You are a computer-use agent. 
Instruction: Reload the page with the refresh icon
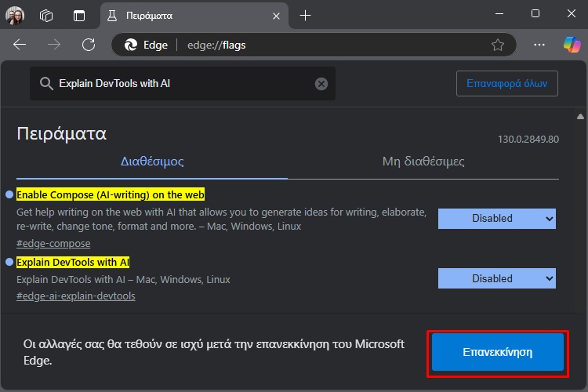pyautogui.click(x=89, y=45)
